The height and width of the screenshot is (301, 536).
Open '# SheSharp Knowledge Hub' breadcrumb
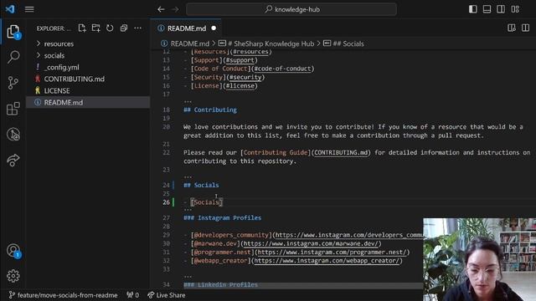point(271,43)
